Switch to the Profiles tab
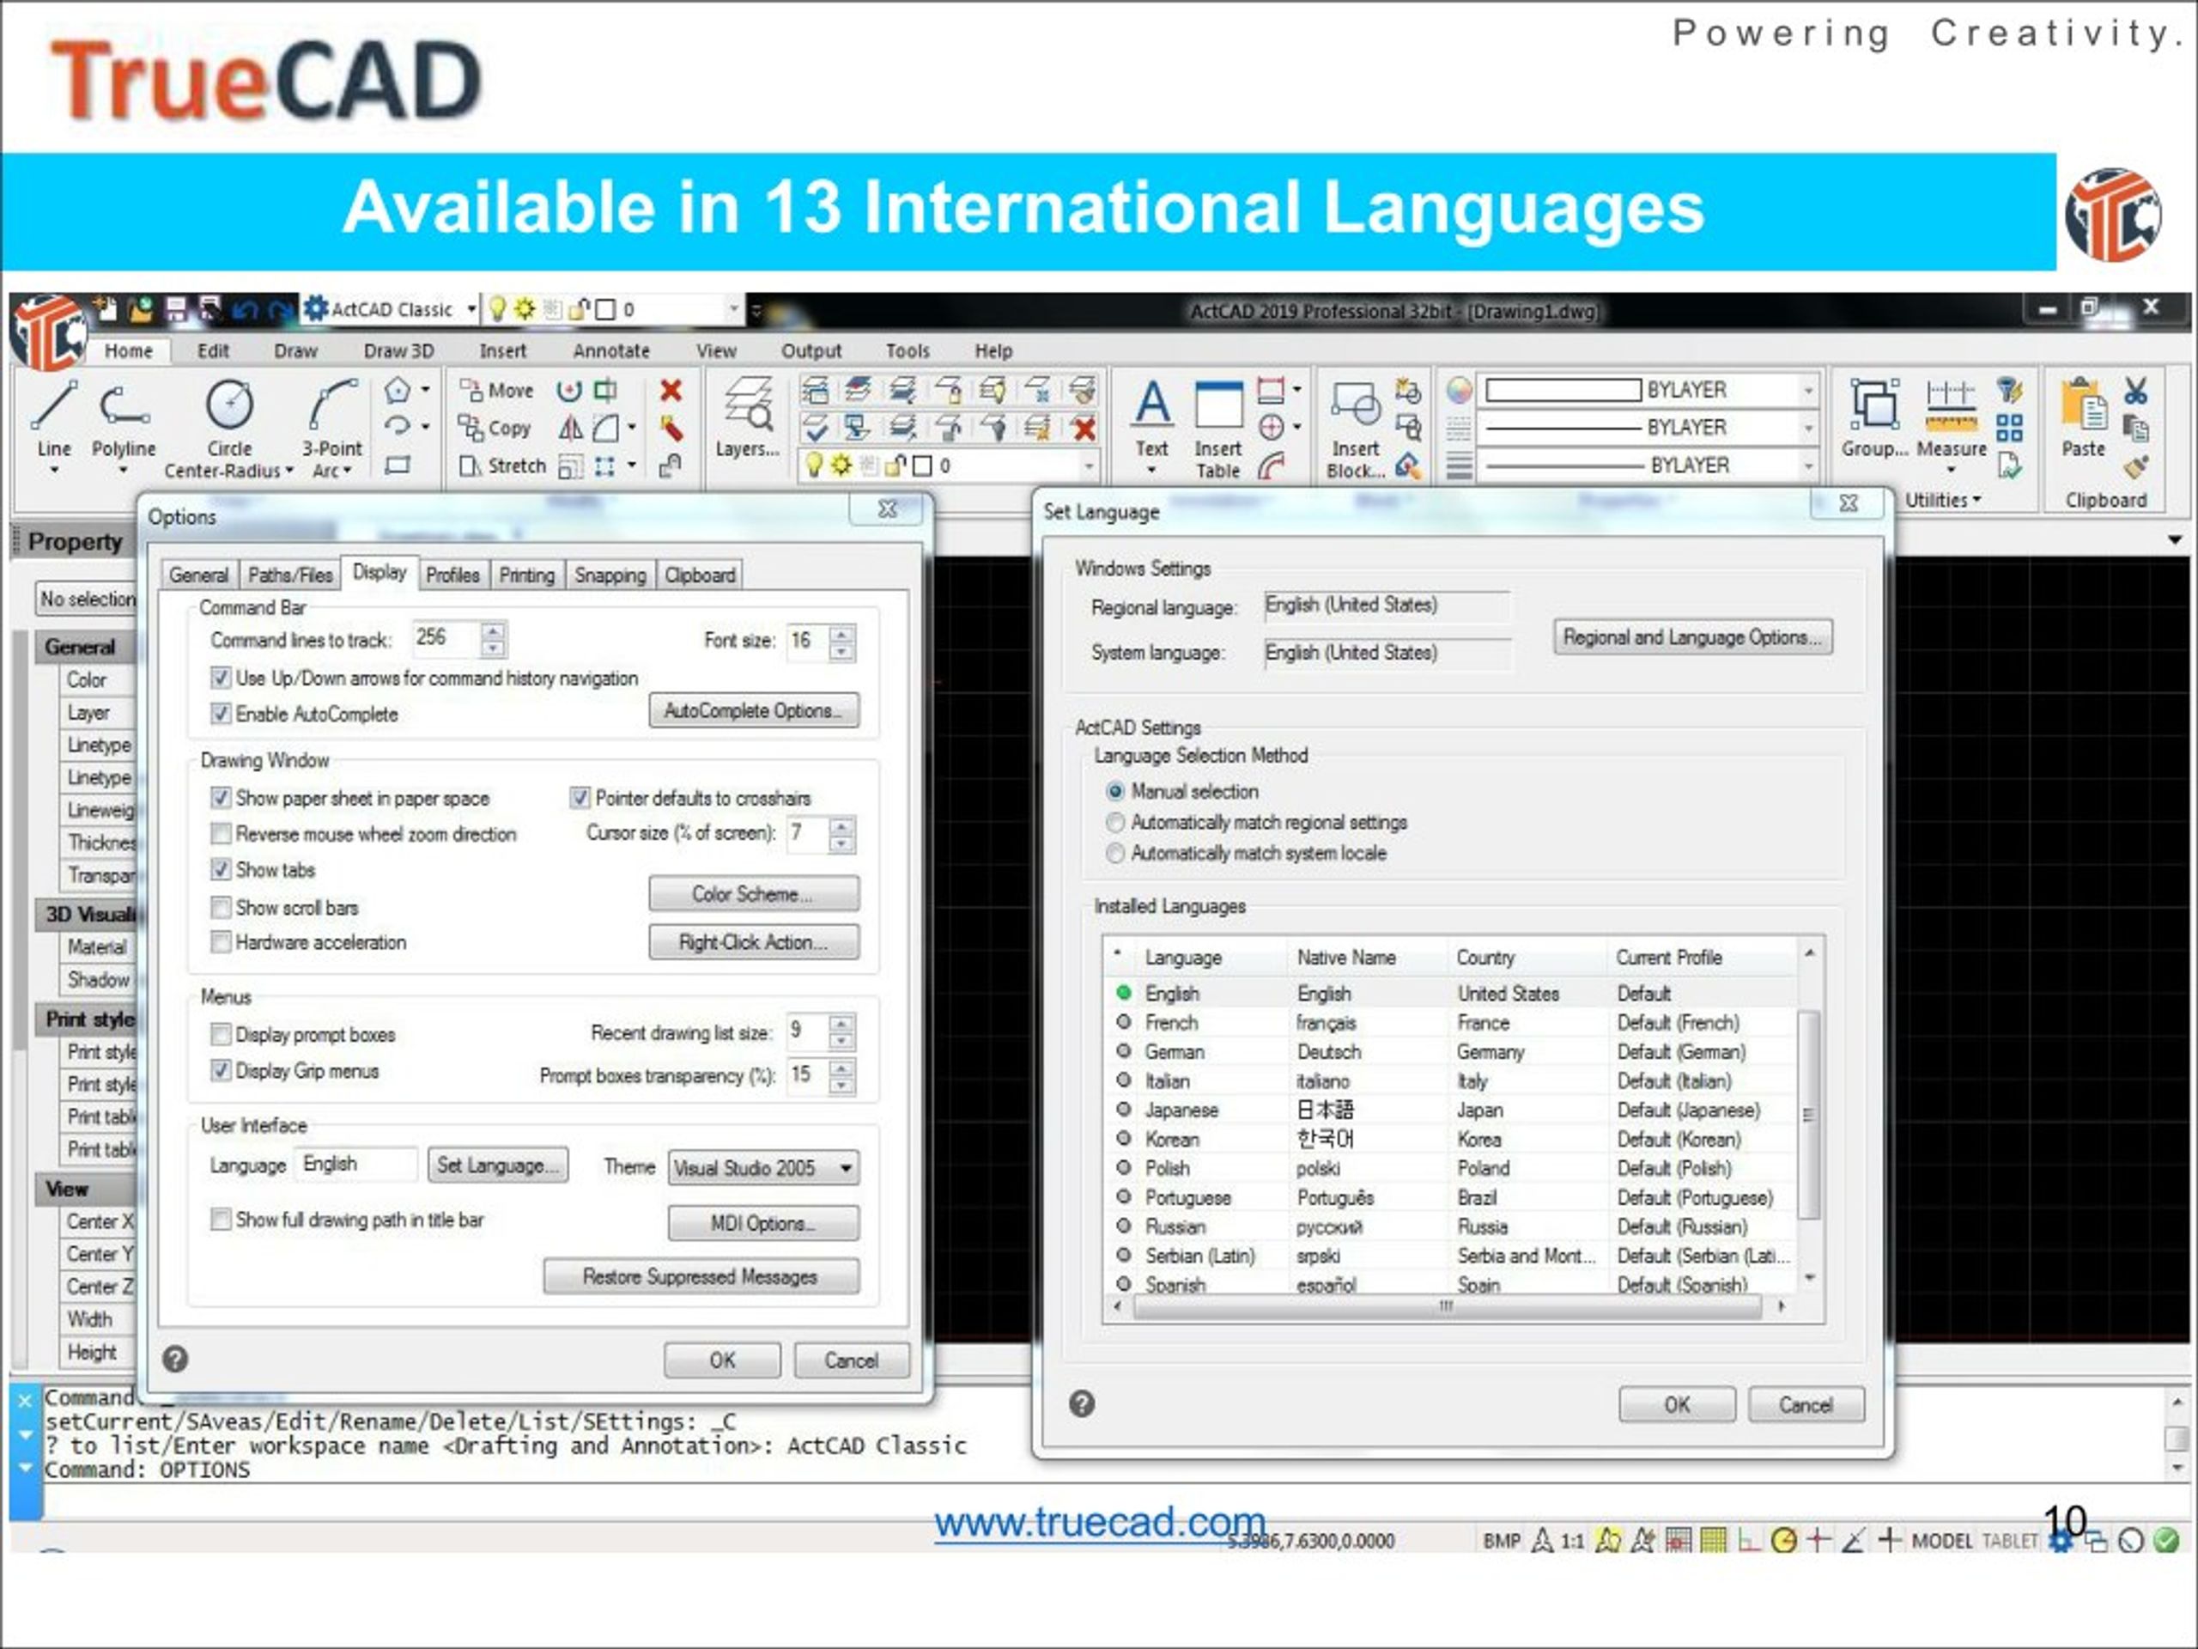 [453, 575]
